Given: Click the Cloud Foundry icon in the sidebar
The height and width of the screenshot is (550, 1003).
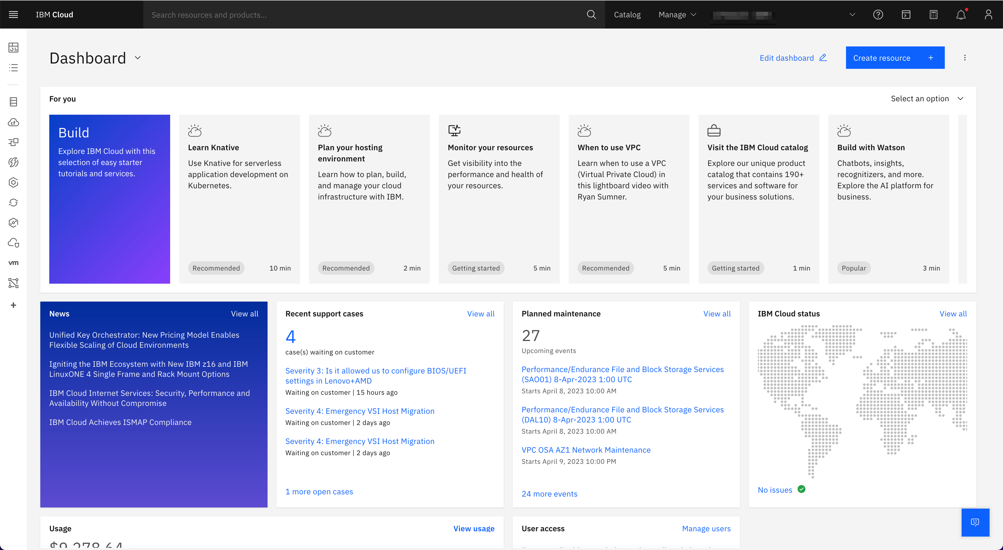Looking at the screenshot, I should click(13, 122).
